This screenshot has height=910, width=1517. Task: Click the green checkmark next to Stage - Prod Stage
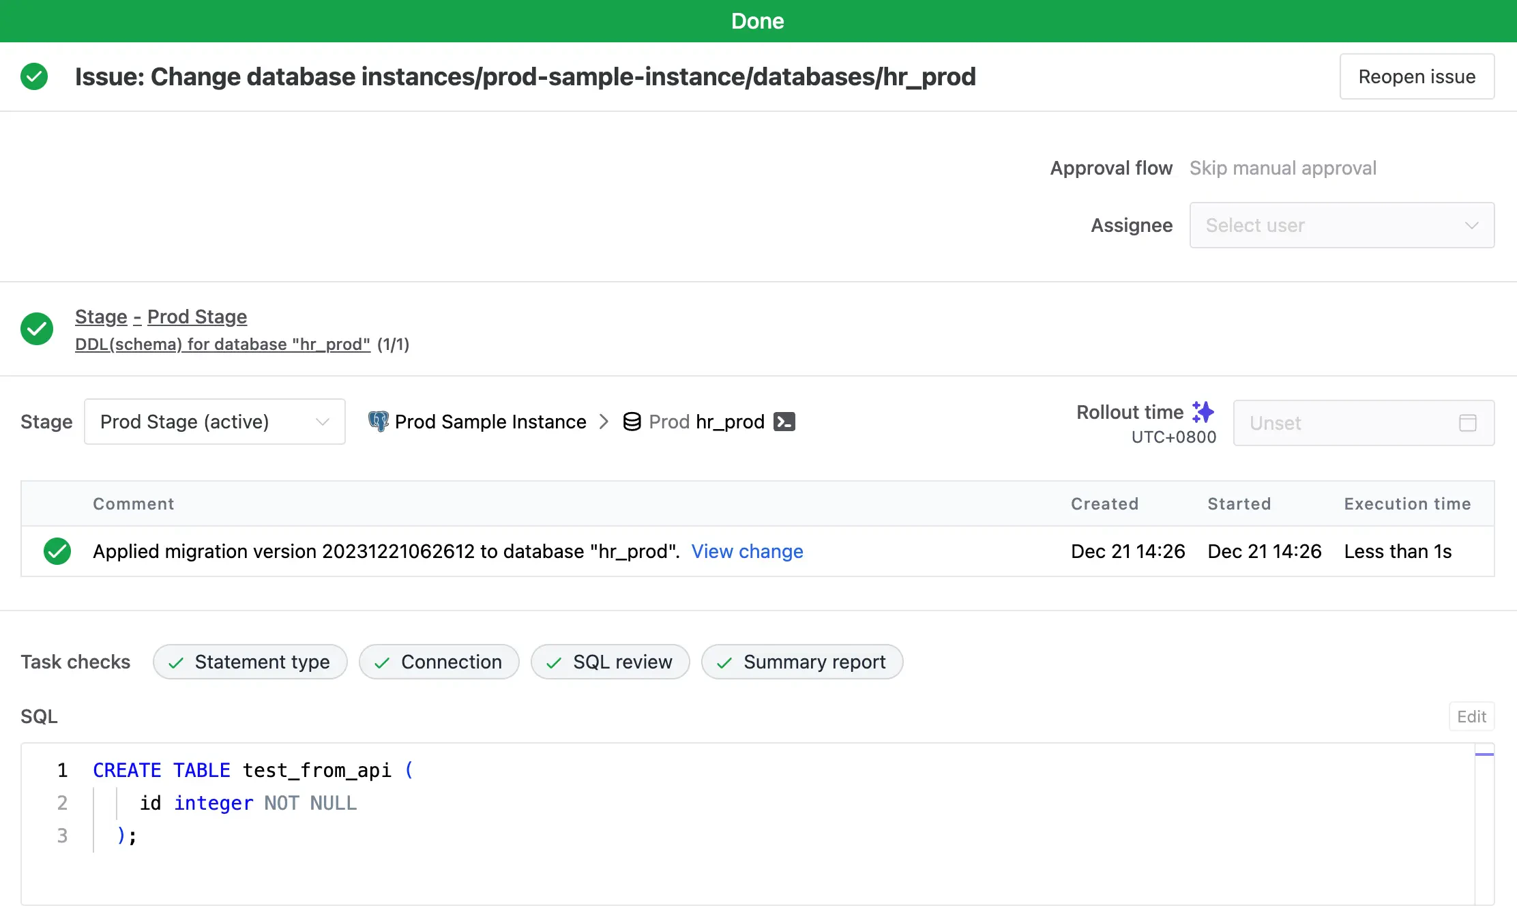click(x=37, y=329)
